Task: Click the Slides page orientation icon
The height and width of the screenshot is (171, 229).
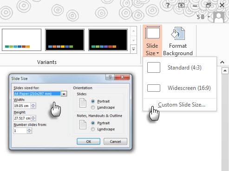Action: 83,103
